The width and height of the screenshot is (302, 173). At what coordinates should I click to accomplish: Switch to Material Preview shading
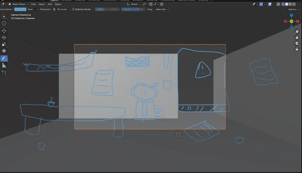coord(290,4)
